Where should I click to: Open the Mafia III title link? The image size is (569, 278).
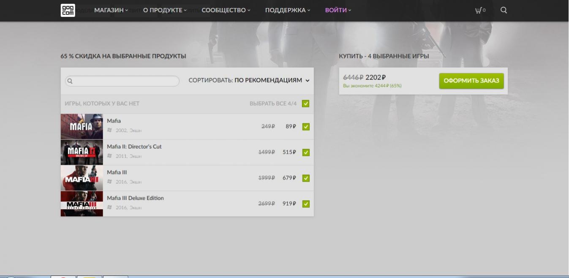(117, 172)
